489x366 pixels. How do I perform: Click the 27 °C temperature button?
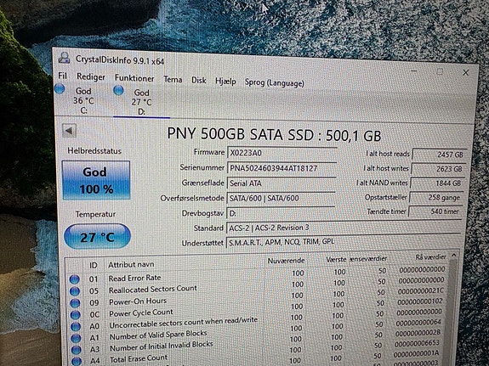click(97, 236)
